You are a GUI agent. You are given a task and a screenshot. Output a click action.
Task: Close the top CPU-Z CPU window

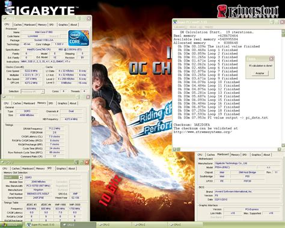coord(88,19)
